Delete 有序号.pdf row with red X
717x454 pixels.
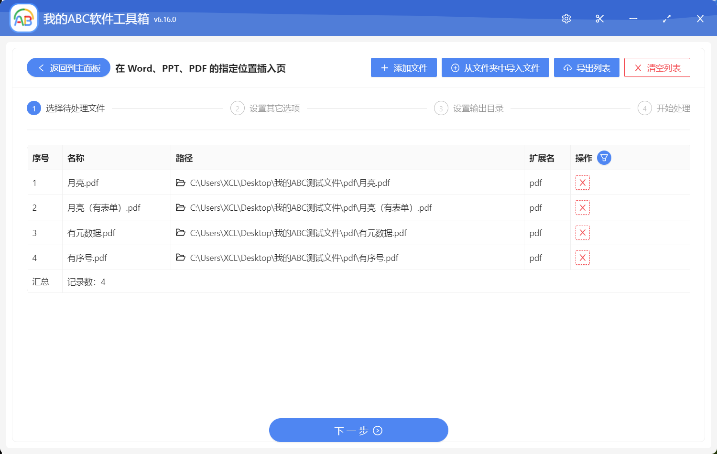pyautogui.click(x=582, y=258)
